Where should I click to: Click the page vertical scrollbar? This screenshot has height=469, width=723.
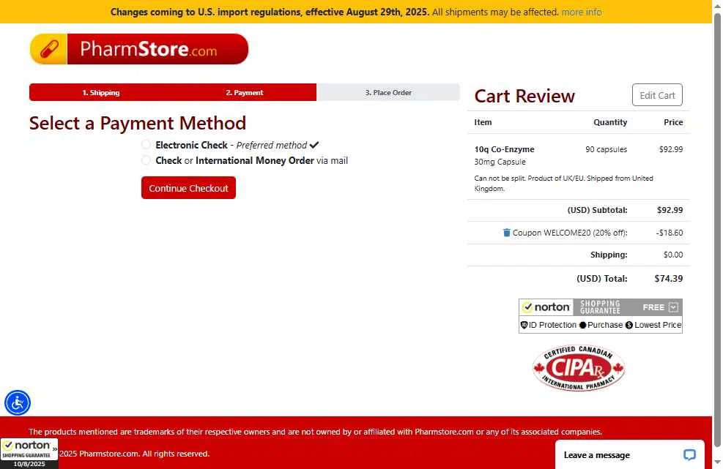click(x=717, y=230)
